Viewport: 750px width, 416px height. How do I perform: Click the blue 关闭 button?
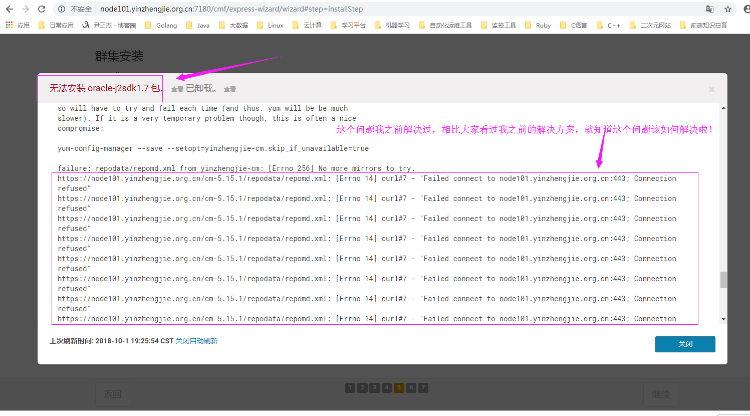pyautogui.click(x=685, y=344)
